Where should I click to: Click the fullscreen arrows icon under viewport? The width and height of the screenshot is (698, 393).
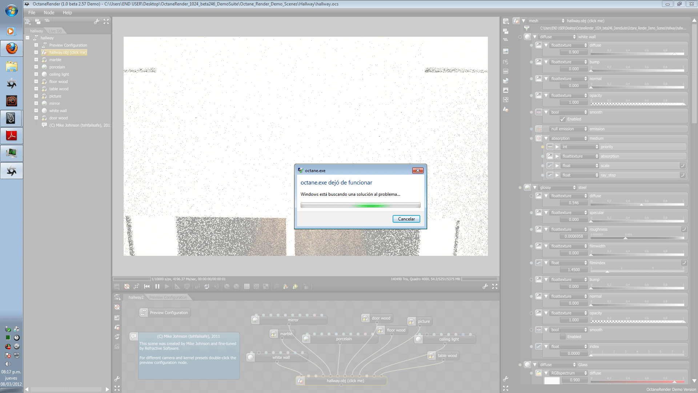[495, 287]
